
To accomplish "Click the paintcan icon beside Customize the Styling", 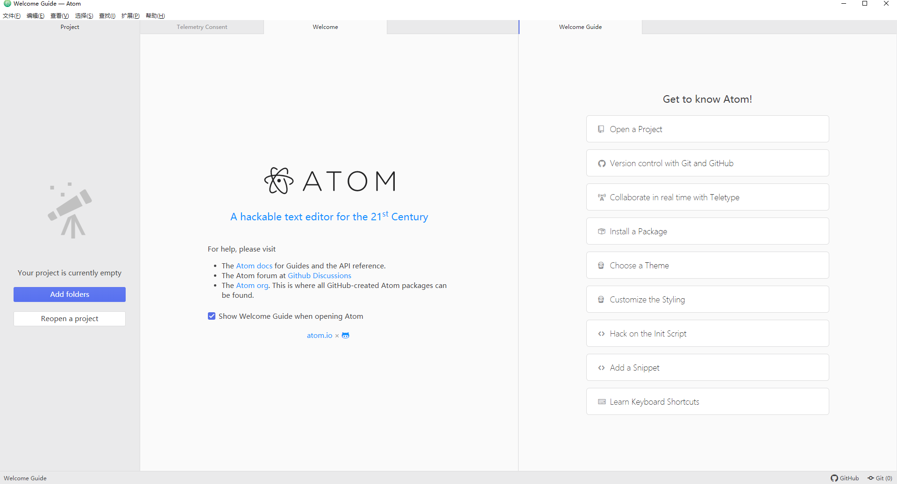I will pos(601,300).
